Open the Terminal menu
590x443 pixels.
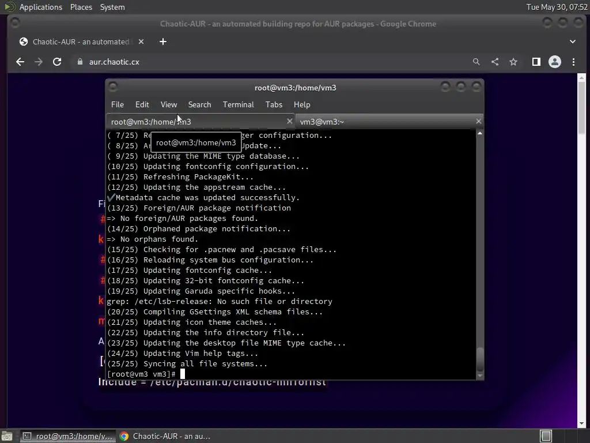tap(238, 104)
